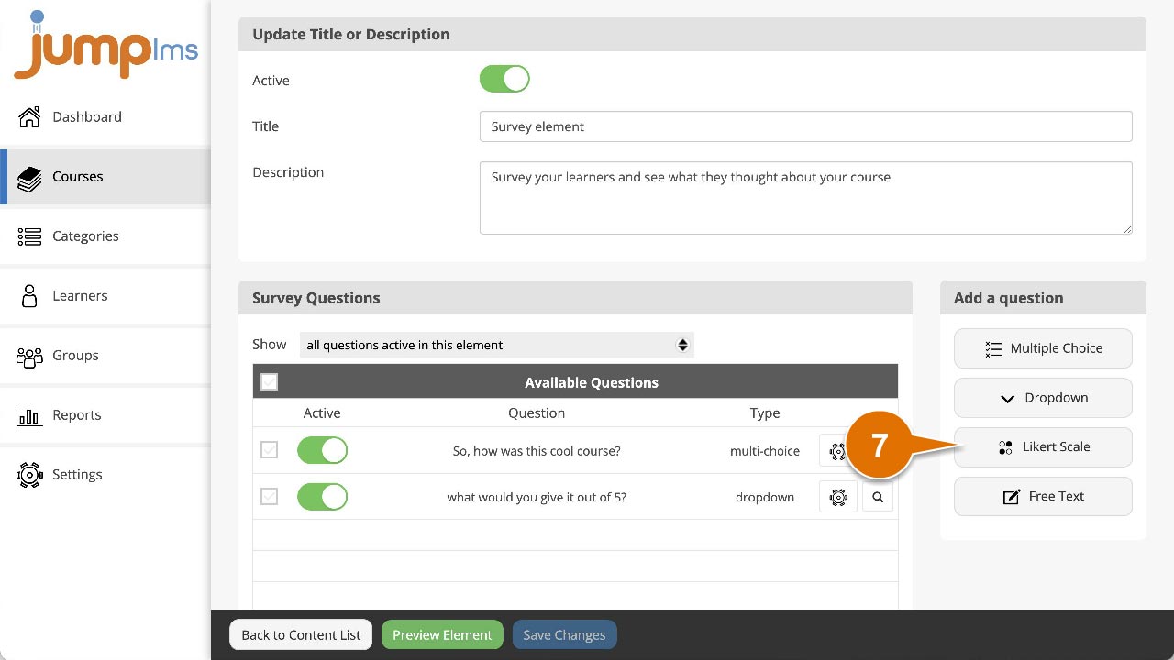The height and width of the screenshot is (660, 1174).
Task: Check the select-all box in Available Questions header
Action: 269,381
